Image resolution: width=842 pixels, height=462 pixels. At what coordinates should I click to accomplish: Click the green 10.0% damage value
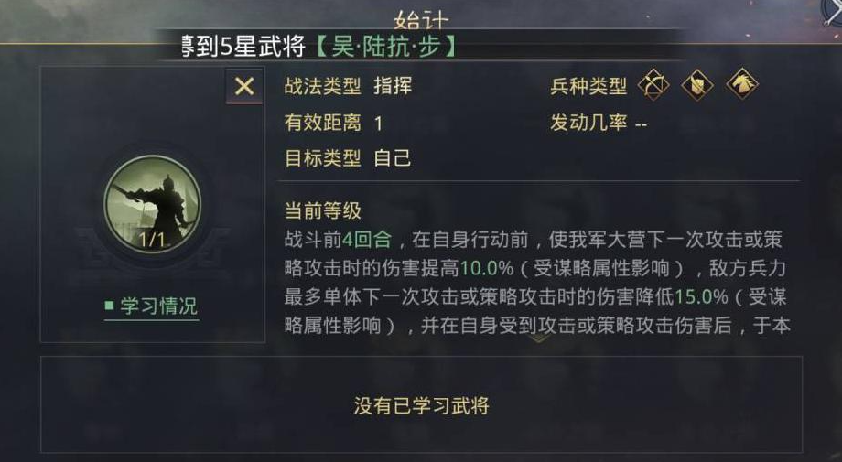(x=487, y=268)
